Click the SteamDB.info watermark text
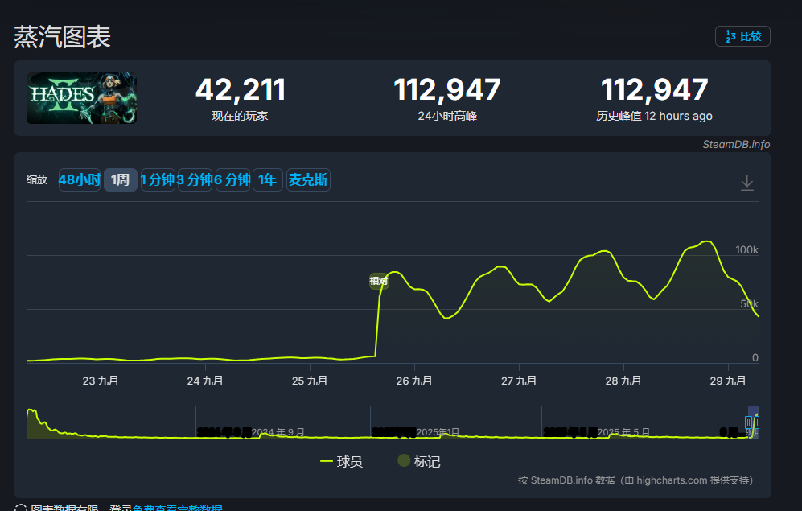The height and width of the screenshot is (511, 802). click(735, 145)
